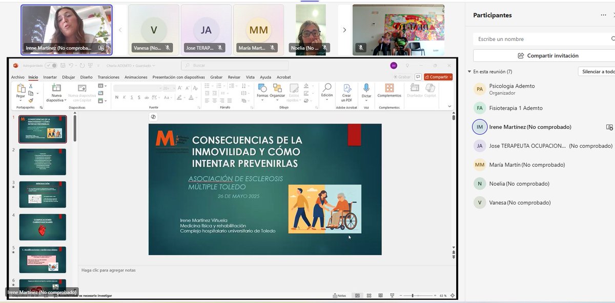Open the comments speech bubble icon
Viewport: 615px width, 303px height.
[418, 77]
